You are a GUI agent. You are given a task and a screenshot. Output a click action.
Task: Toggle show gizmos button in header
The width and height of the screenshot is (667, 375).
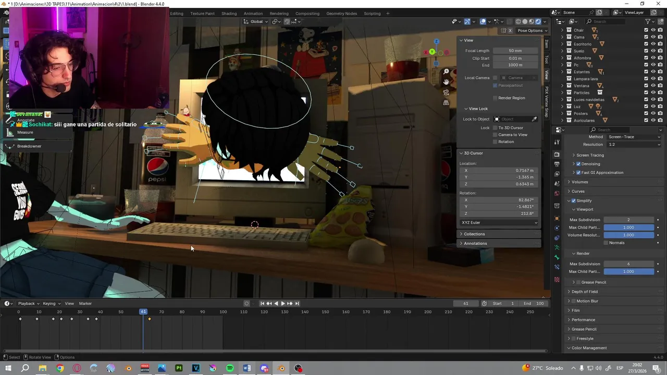pos(467,21)
